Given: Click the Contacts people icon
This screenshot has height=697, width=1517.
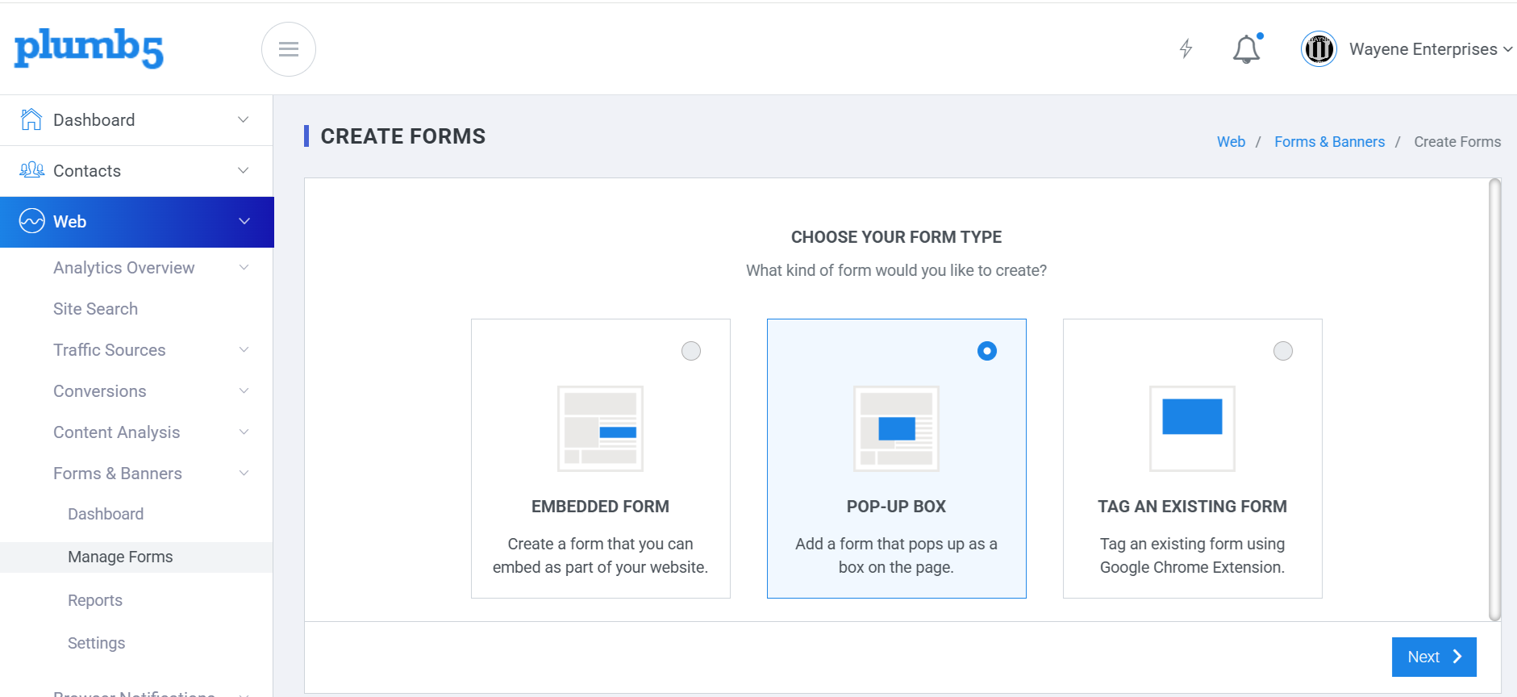Looking at the screenshot, I should 31,170.
